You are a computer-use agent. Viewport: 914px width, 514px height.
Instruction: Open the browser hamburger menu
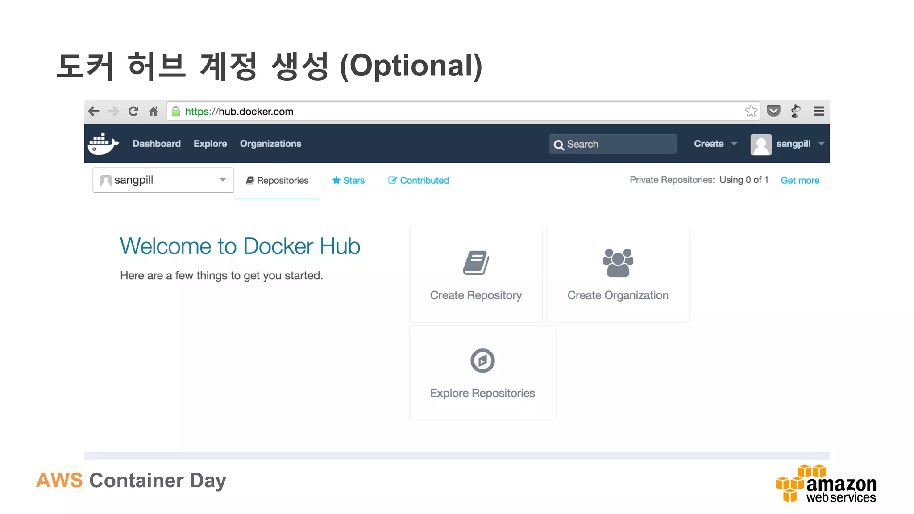coord(819,111)
